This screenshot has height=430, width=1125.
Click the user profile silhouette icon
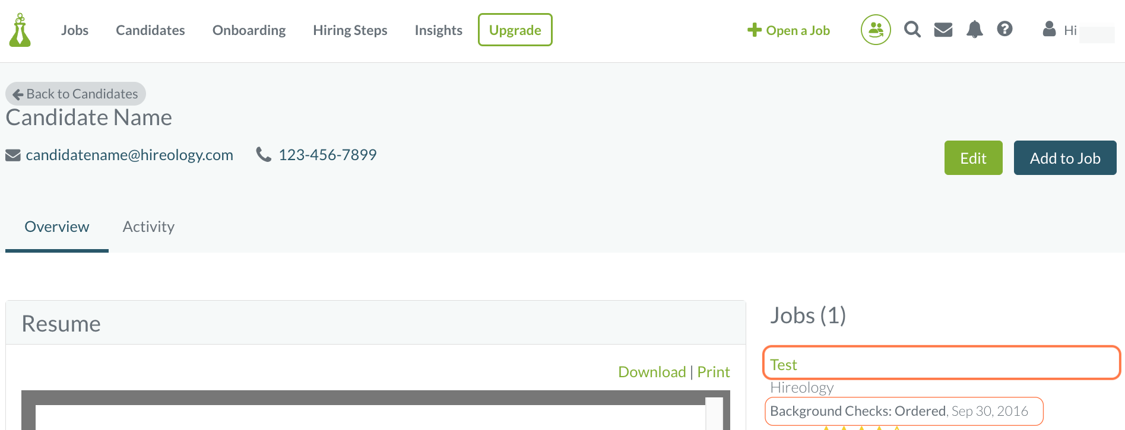point(1049,29)
